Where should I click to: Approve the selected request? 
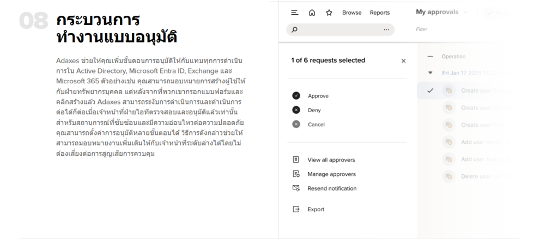[x=318, y=96]
